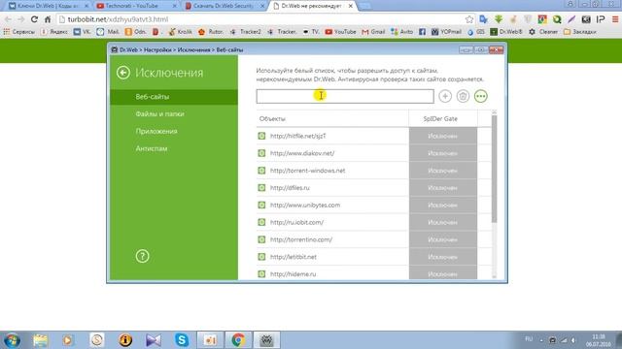Click the green download arrow extension icon
Viewport: 622px width, 349px height.
click(x=499, y=19)
